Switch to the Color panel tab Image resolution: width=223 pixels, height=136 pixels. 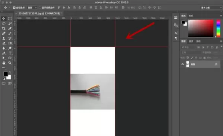(183, 16)
